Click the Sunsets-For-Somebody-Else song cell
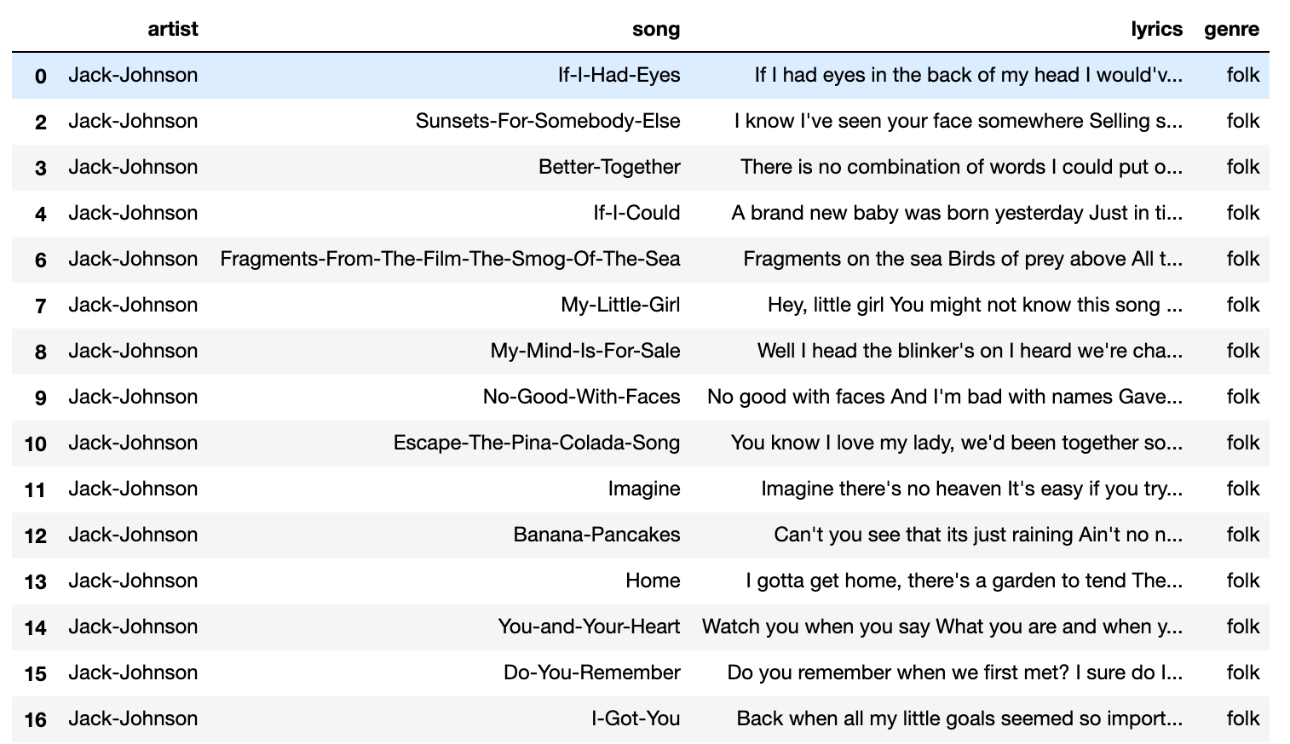 [x=548, y=121]
